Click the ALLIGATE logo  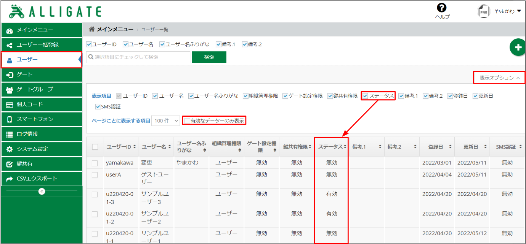55,11
